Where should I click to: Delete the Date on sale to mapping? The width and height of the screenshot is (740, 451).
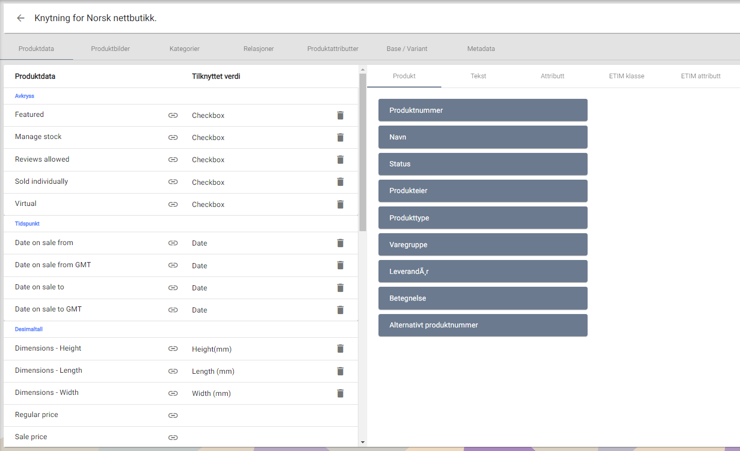pos(340,288)
